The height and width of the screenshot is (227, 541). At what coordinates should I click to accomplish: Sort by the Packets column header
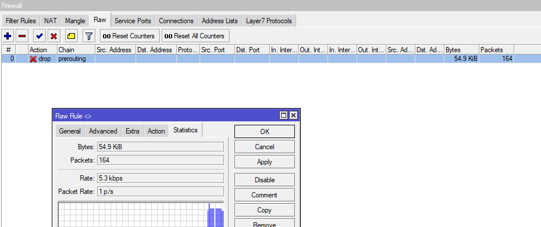tap(496, 49)
